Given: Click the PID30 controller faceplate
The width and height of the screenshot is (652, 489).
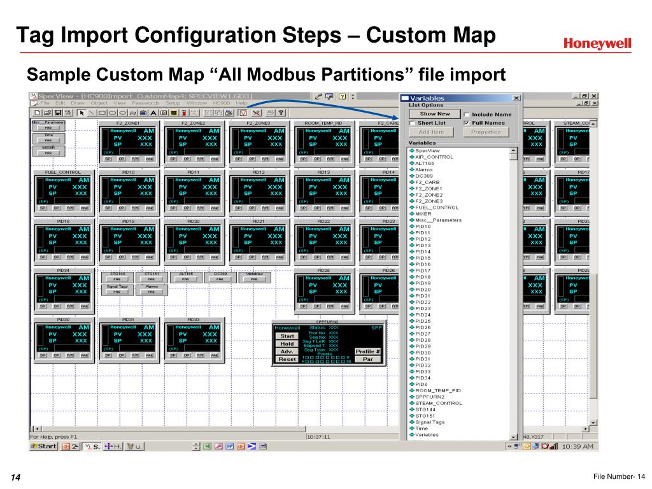Looking at the screenshot, I should coord(64,340).
